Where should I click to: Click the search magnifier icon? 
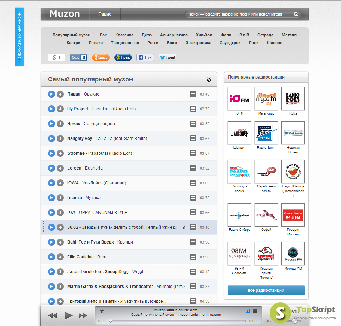point(296,14)
